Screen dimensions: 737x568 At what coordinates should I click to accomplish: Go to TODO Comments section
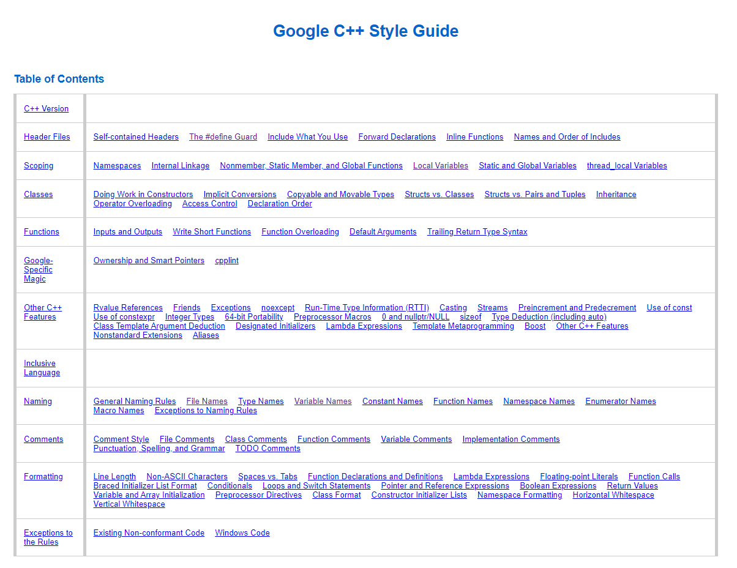tap(267, 449)
